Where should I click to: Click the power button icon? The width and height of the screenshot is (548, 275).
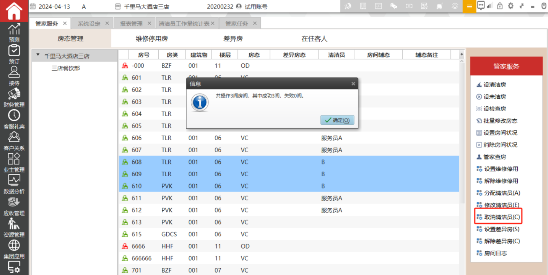pos(543,6)
